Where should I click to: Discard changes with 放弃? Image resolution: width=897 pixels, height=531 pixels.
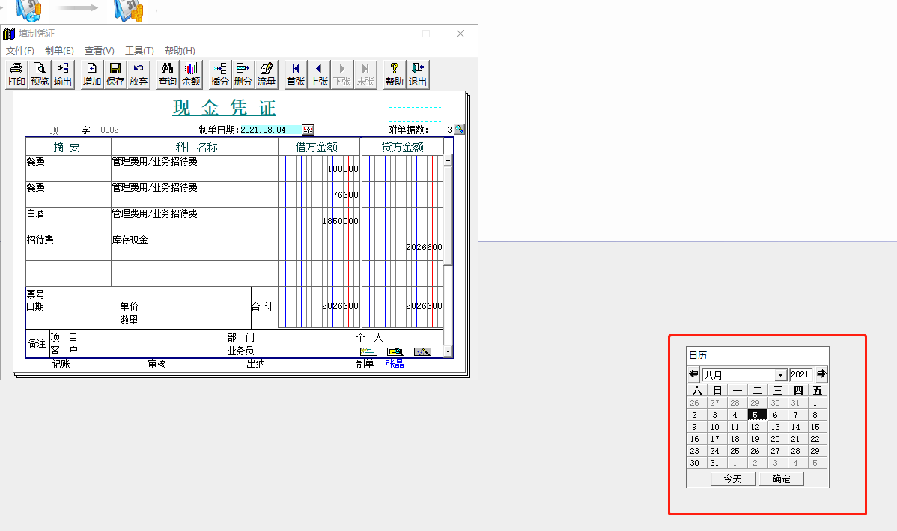[x=139, y=74]
